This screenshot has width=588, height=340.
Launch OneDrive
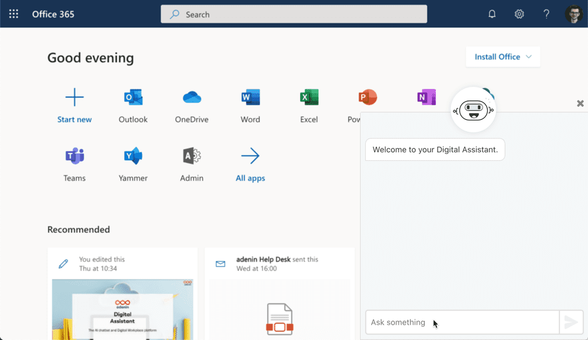coord(191,97)
